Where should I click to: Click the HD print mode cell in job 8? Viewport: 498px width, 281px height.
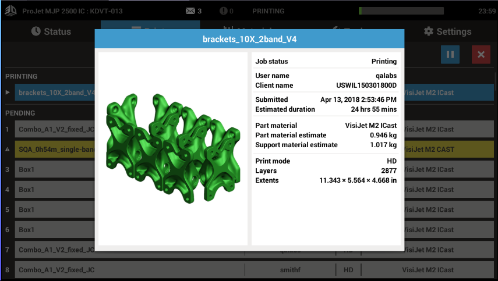(x=348, y=270)
